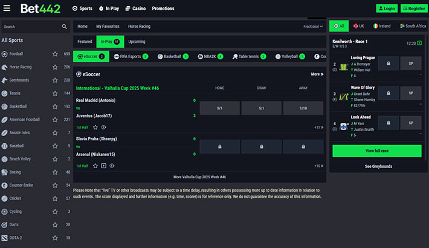Expand +11 markets for Real Madrid match
This screenshot has width=429, height=248.
pyautogui.click(x=319, y=128)
